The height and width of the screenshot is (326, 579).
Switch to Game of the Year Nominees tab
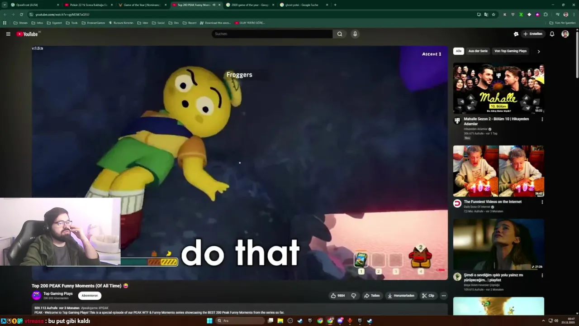(x=142, y=5)
